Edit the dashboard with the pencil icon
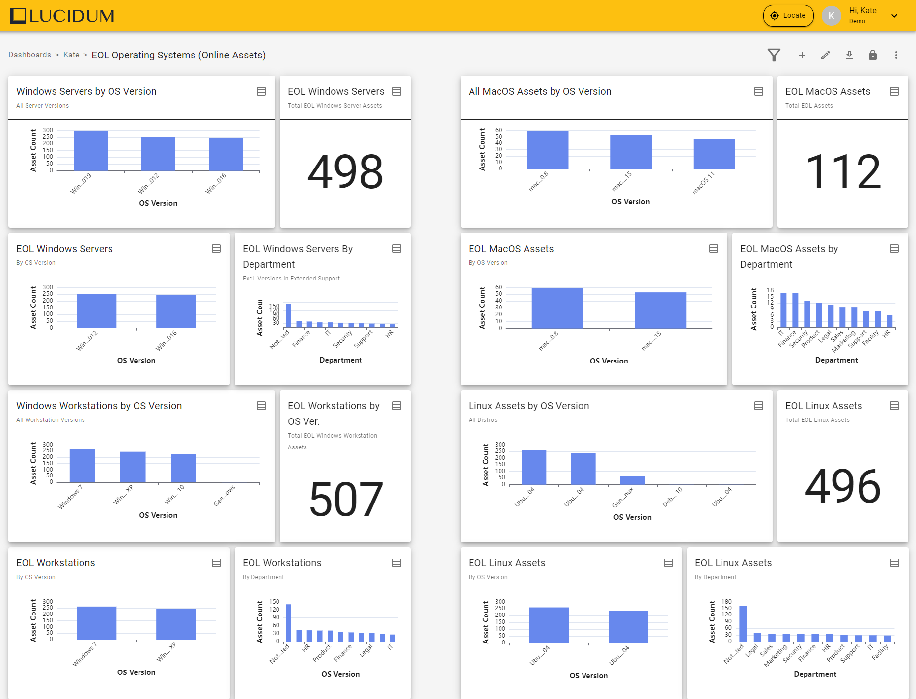916x699 pixels. tap(826, 55)
